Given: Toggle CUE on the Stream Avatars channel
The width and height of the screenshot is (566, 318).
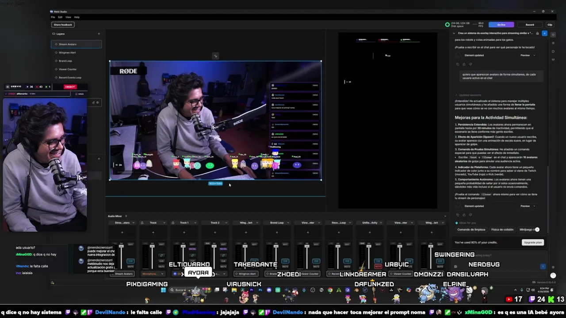Looking at the screenshot, I should 130,261.
